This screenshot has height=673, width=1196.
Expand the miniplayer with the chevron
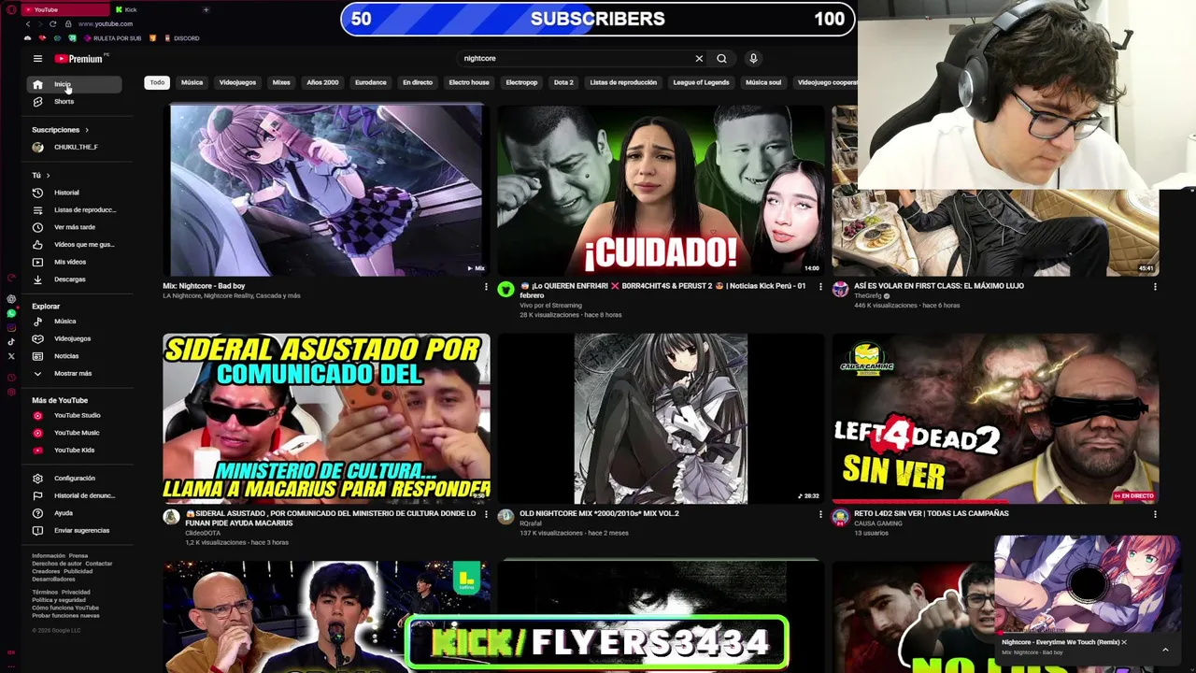pyautogui.click(x=1165, y=649)
